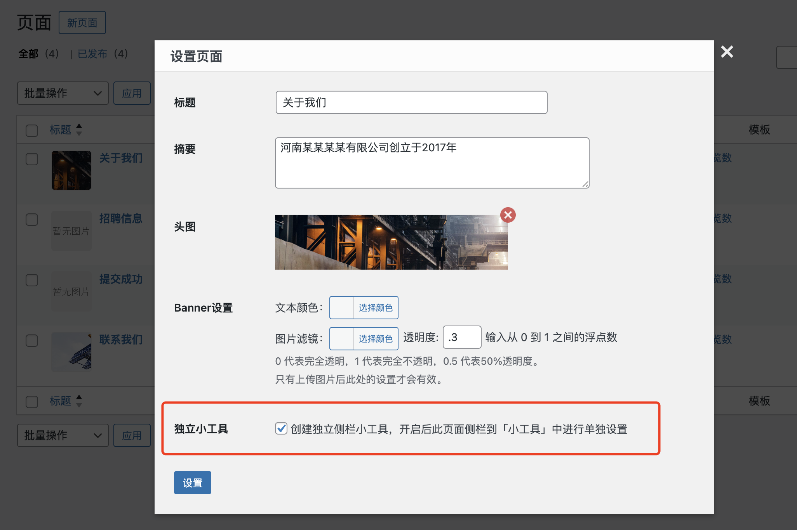This screenshot has height=530, width=797.
Task: Uncheck 创建独立侧栏小工具 checkbox
Action: [281, 428]
